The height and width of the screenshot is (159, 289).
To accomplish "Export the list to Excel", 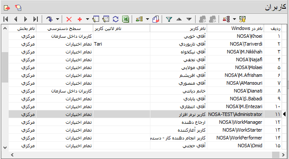I will pyautogui.click(x=126, y=19).
